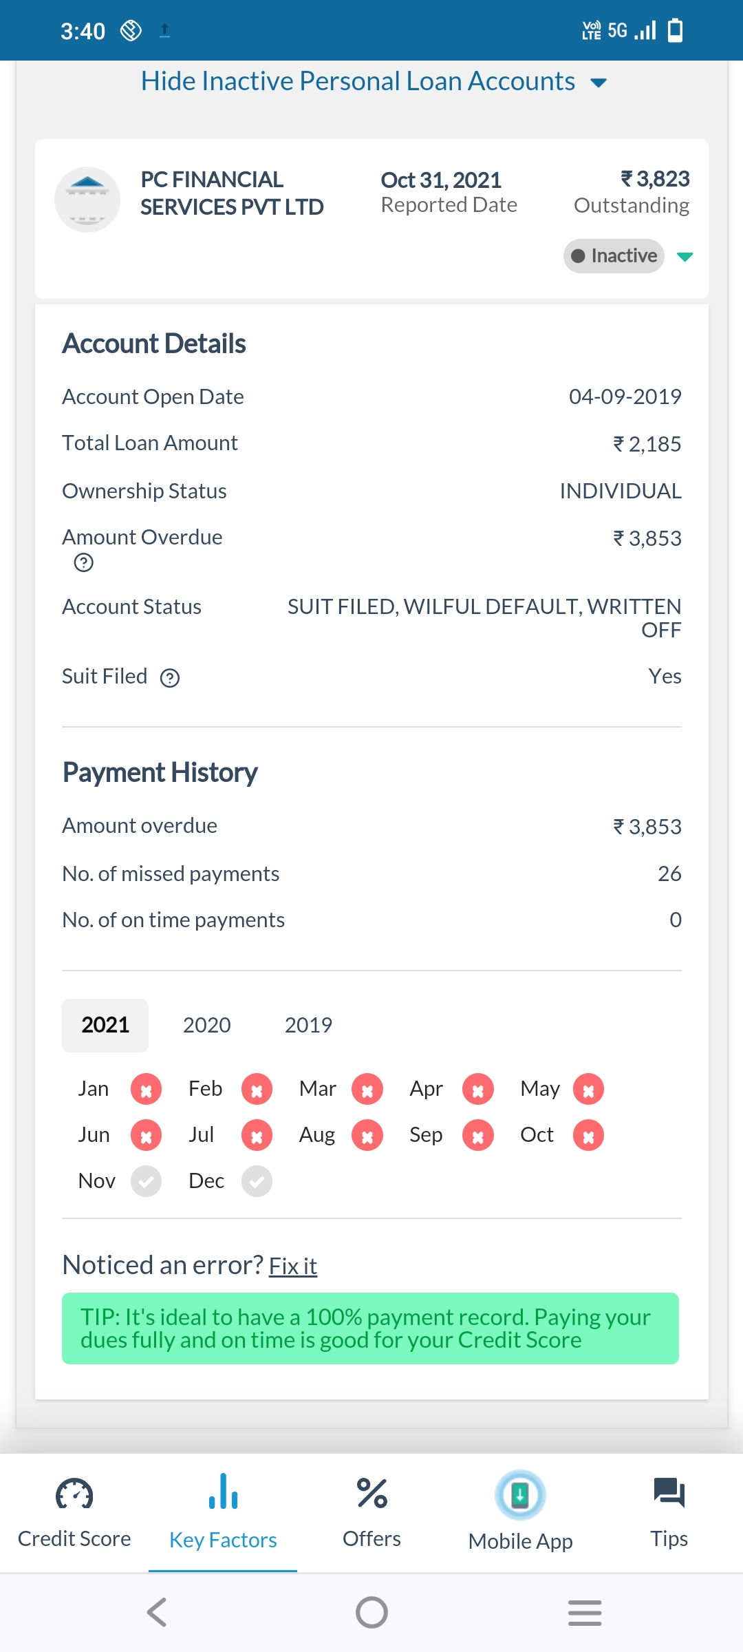Open the Offers percent icon
Image resolution: width=743 pixels, height=1652 pixels.
pyautogui.click(x=371, y=1494)
